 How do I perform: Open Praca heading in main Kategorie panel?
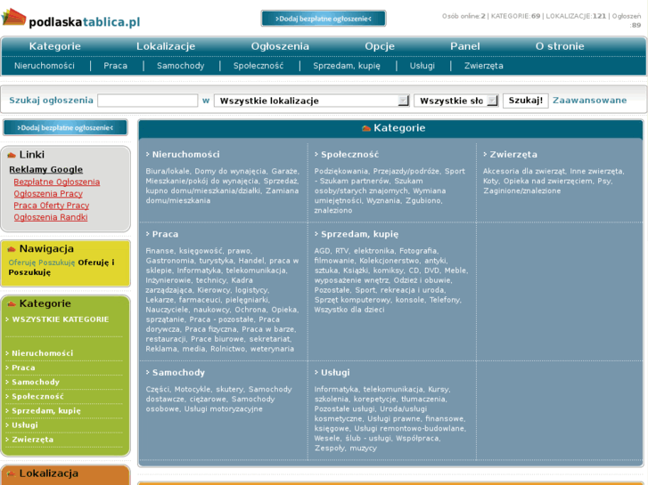pos(165,234)
